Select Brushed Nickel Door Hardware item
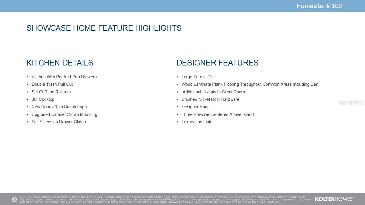Screen dimensions: 365x205 pyautogui.click(x=210, y=99)
